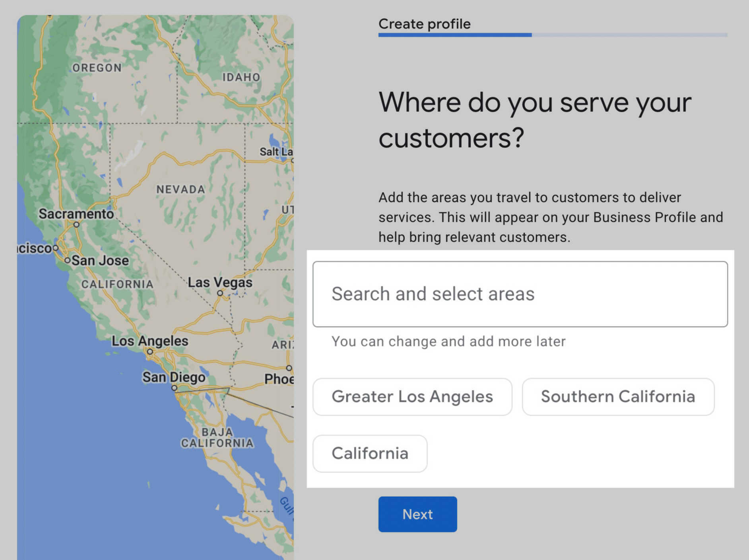Click the San Francisco city marker dot
Screen dimensions: 749x560
(x=56, y=248)
